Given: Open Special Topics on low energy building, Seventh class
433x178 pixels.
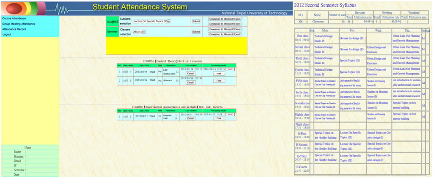Looking at the screenshot, I should click(x=406, y=104).
